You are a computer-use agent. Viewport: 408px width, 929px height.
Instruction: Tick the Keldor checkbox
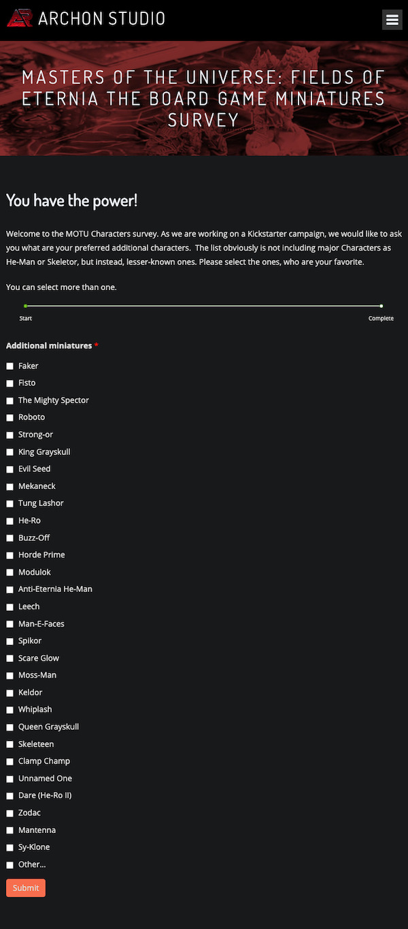[10, 693]
